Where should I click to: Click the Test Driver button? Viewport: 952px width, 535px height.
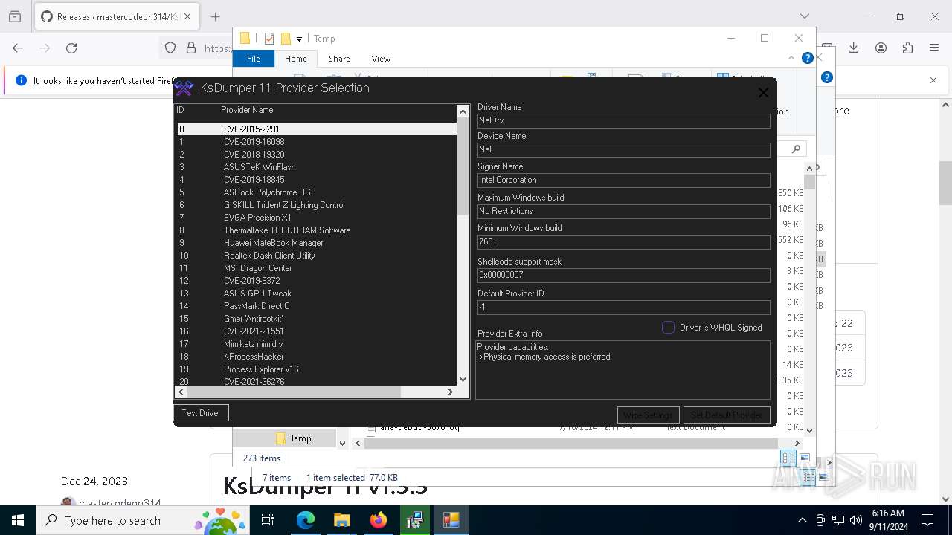pyautogui.click(x=201, y=413)
